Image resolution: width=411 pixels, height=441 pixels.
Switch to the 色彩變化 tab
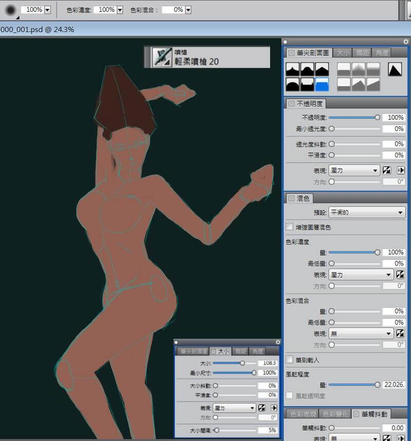pyautogui.click(x=335, y=414)
